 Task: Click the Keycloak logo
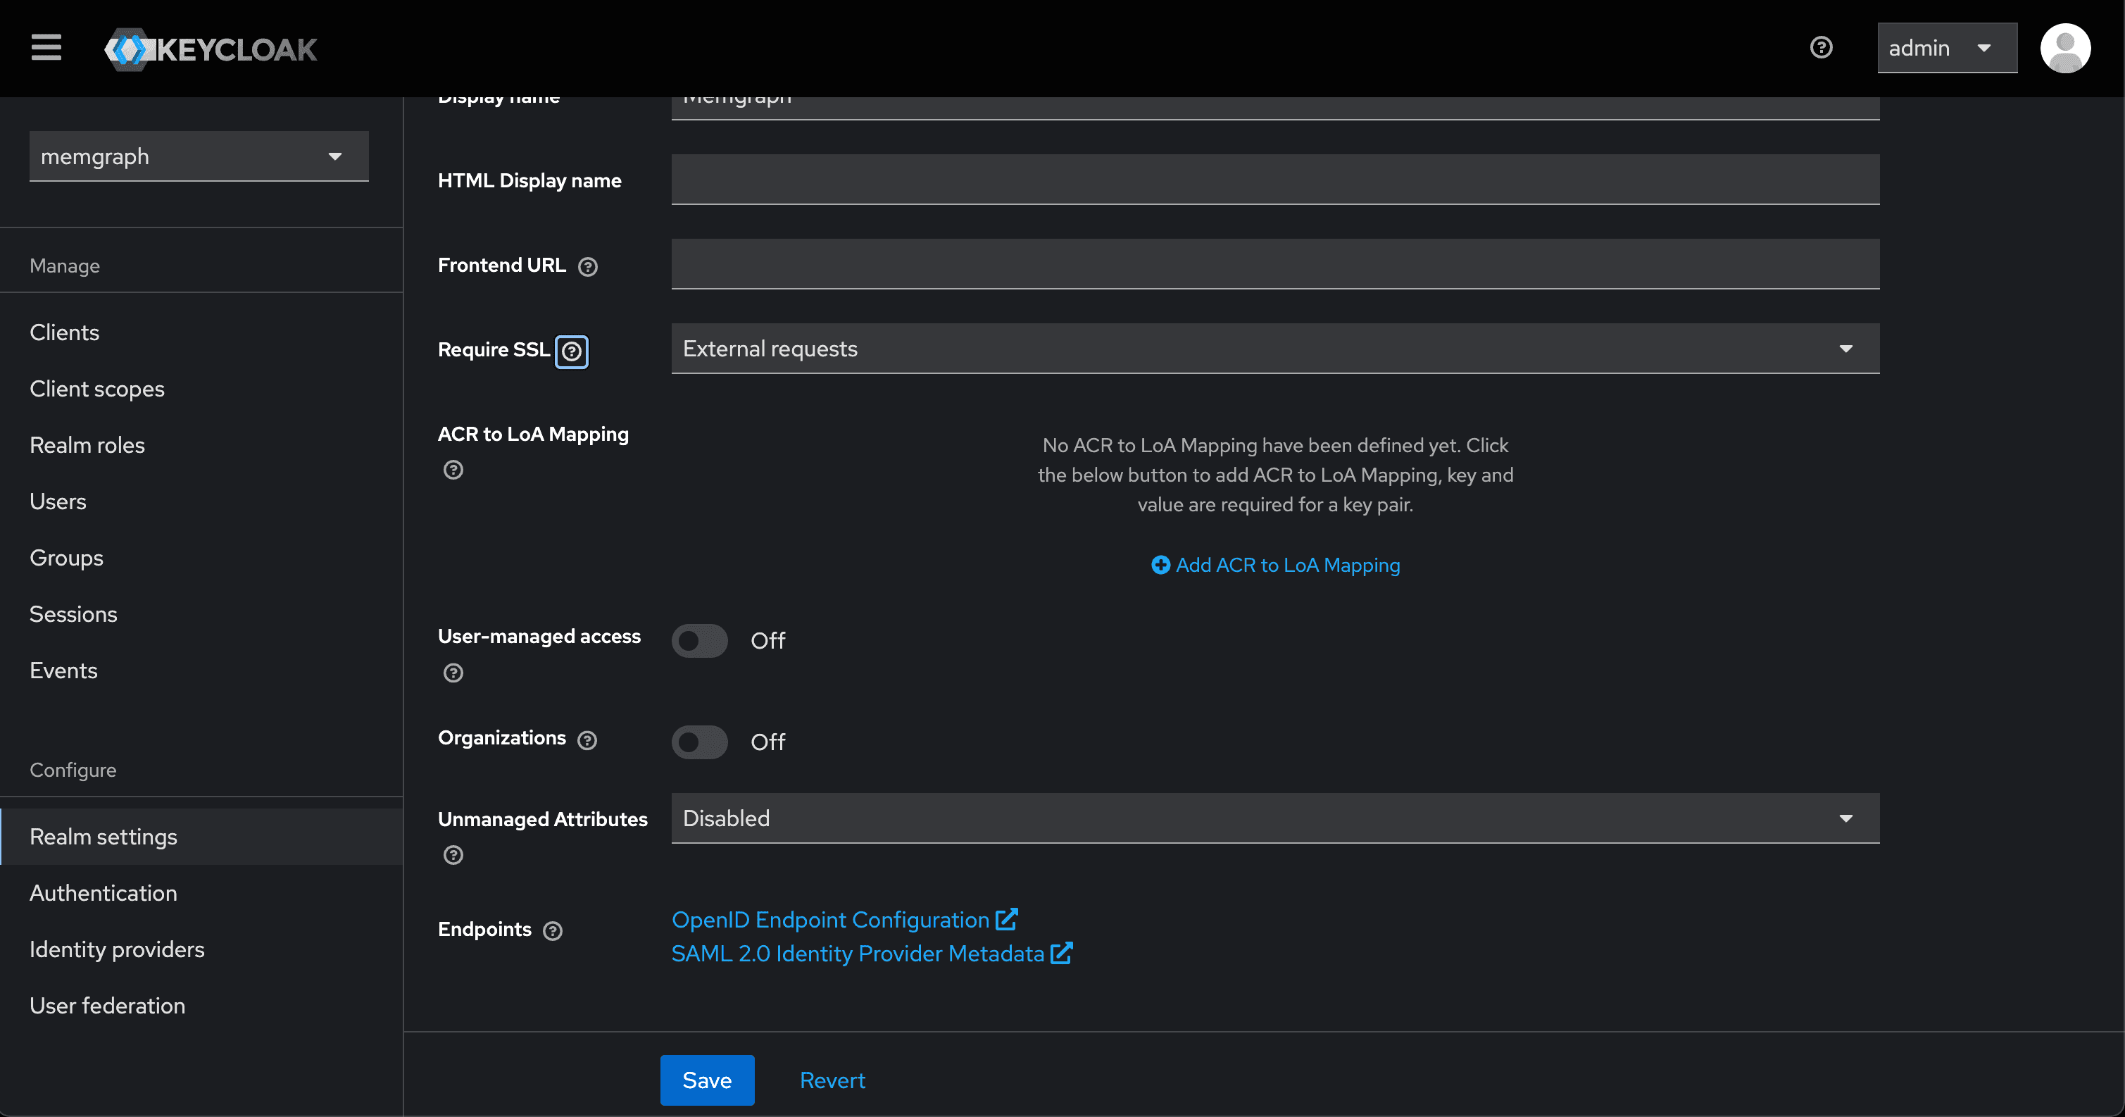pos(211,49)
